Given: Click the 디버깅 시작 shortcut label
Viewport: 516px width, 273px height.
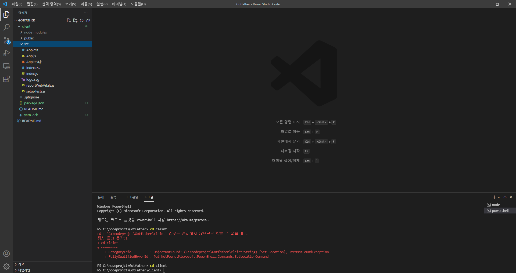Looking at the screenshot, I should 290,151.
